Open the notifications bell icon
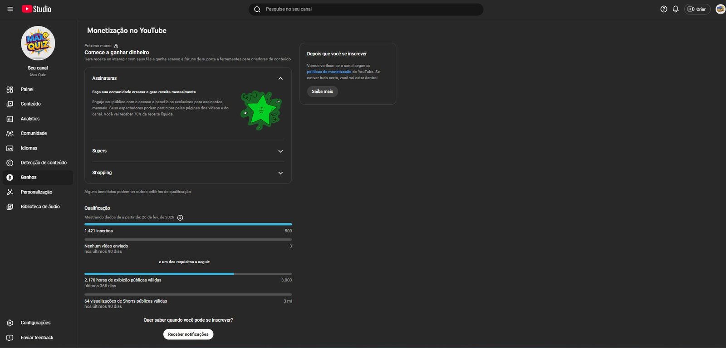The height and width of the screenshot is (348, 726). click(676, 9)
